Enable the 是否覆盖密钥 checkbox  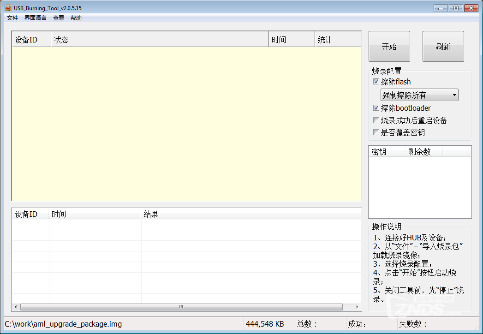[x=376, y=132]
